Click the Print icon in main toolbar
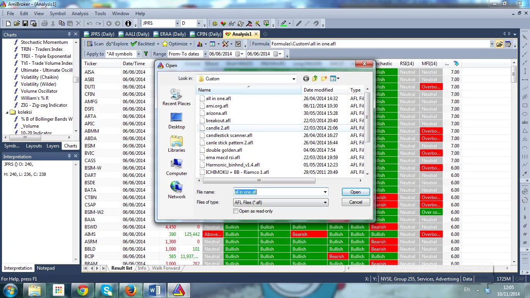This screenshot has height=298, width=530. (44, 23)
